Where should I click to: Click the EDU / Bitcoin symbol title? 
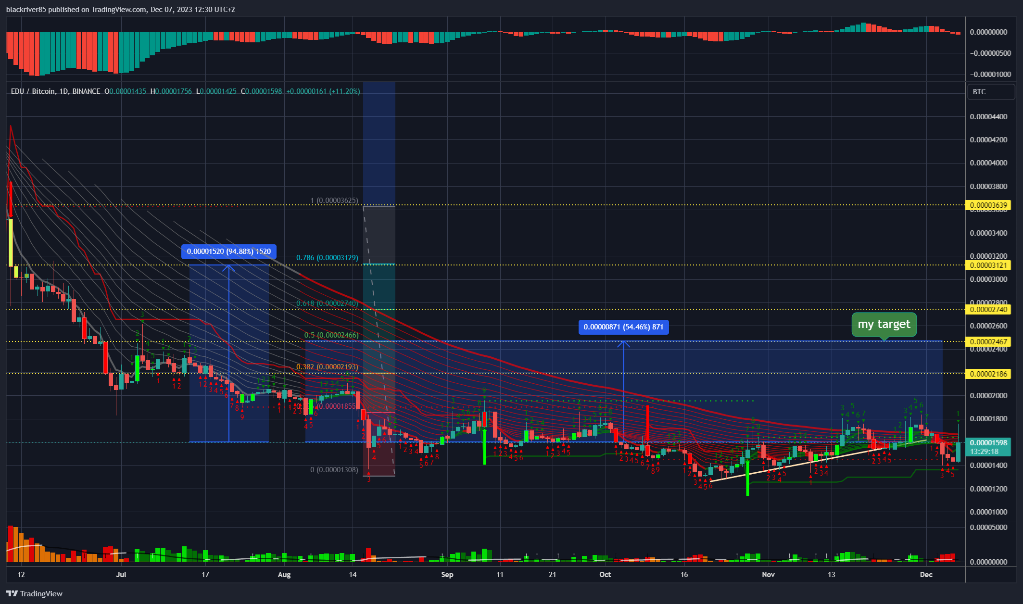(x=55, y=91)
